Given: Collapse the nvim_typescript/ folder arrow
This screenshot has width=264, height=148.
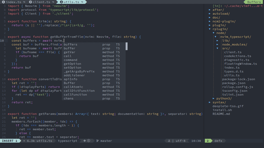Looking at the screenshot, I should (x=216, y=37).
